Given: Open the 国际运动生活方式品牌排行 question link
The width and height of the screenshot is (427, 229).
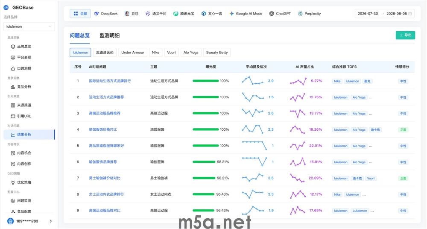Looking at the screenshot, I should pos(110,81).
